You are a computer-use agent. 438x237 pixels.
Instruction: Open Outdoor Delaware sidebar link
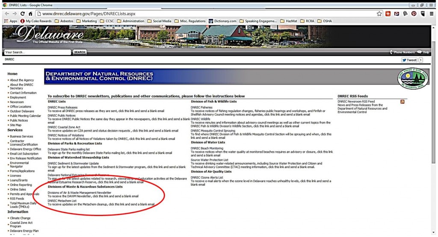click(x=22, y=111)
